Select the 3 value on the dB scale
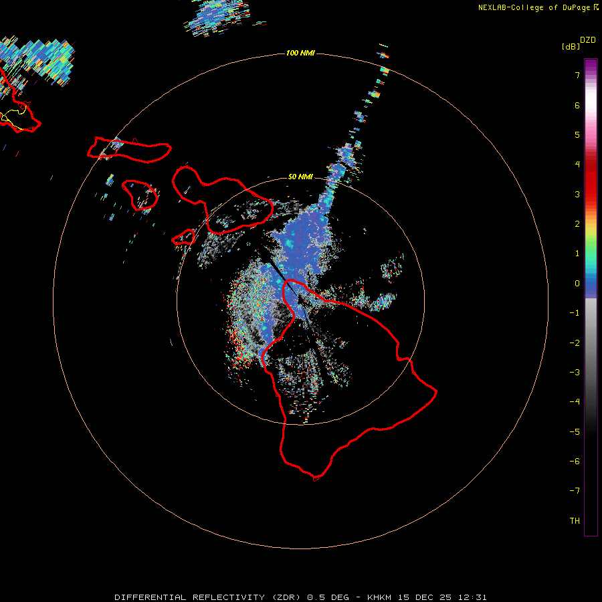The image size is (602, 602). (x=577, y=194)
